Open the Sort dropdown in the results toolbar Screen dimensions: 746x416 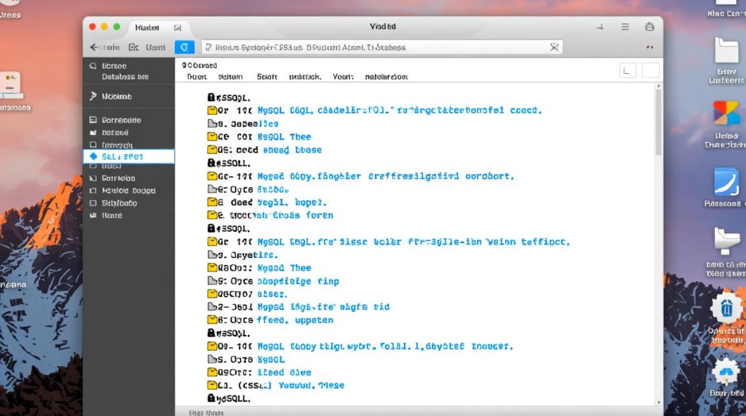(268, 77)
